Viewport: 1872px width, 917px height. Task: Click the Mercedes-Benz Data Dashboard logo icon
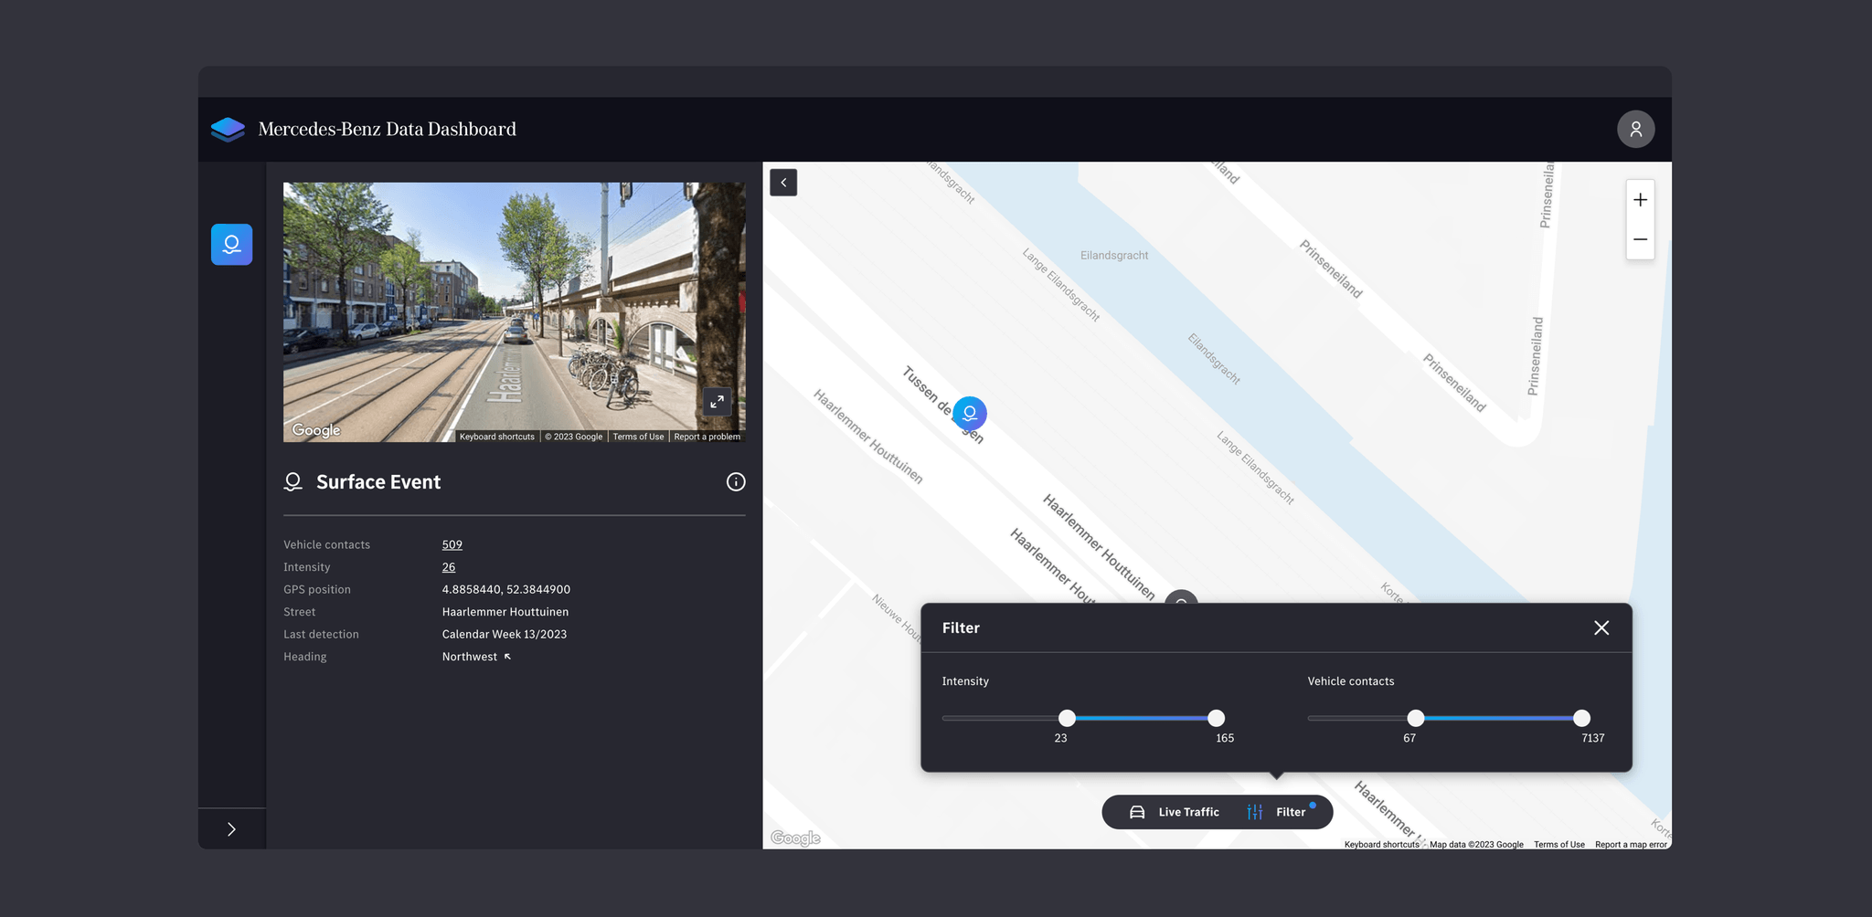coord(228,130)
